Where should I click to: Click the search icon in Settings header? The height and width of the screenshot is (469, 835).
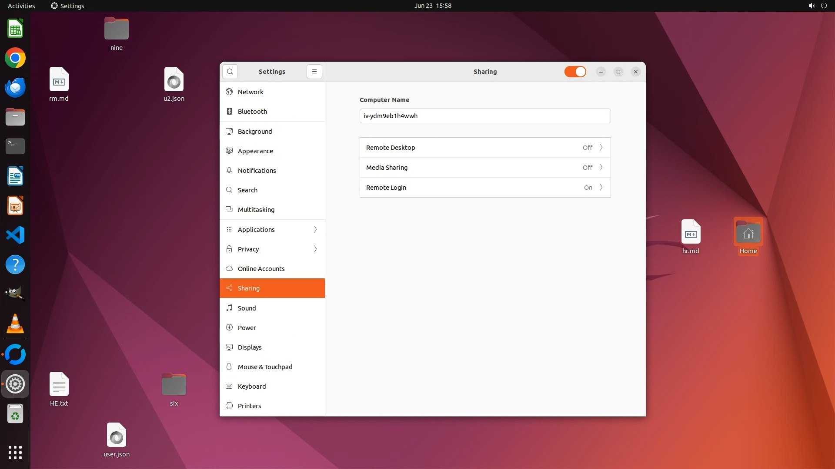[x=230, y=72]
